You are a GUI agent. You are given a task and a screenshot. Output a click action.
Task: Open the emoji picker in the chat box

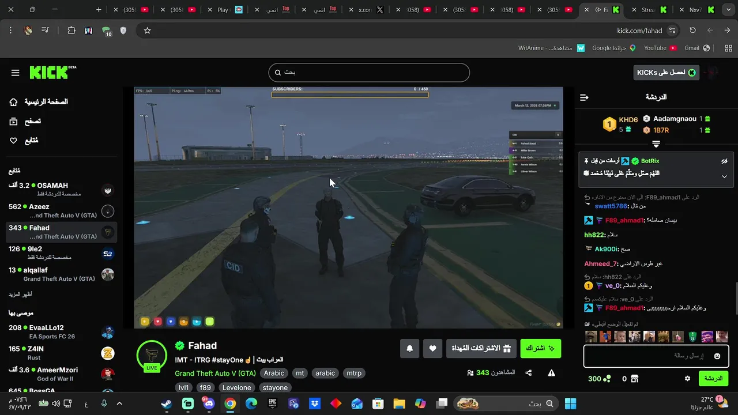click(717, 356)
